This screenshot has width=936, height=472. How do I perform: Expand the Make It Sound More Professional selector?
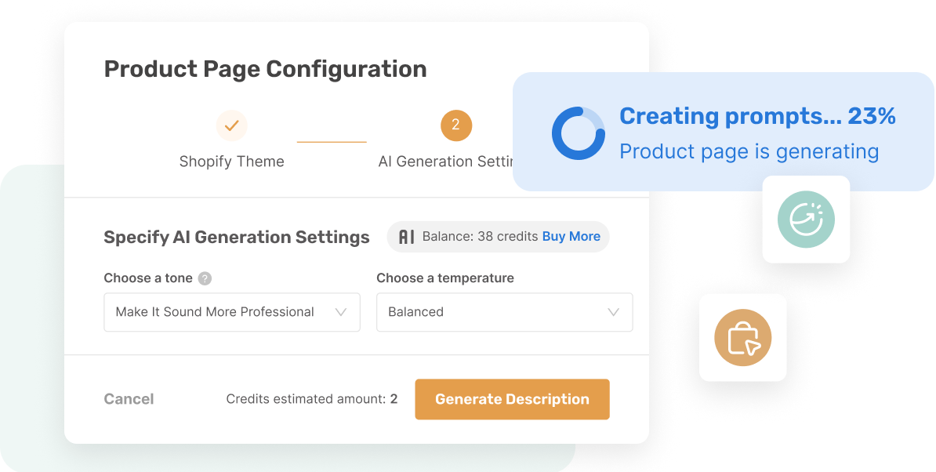click(x=231, y=312)
